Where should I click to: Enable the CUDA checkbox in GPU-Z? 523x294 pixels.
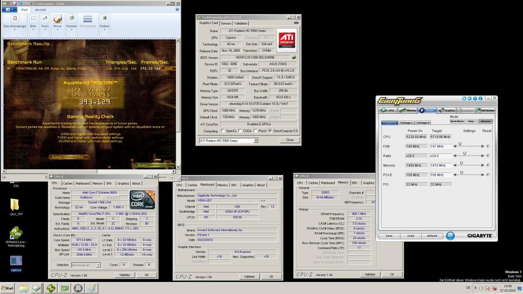240,131
